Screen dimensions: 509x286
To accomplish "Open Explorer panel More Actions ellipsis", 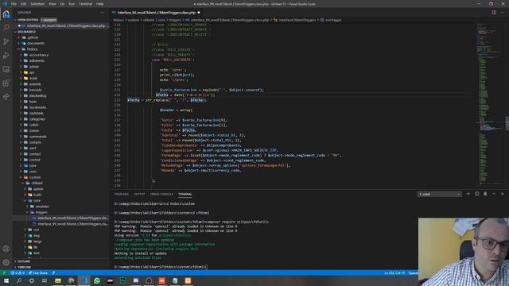I will pos(103,13).
